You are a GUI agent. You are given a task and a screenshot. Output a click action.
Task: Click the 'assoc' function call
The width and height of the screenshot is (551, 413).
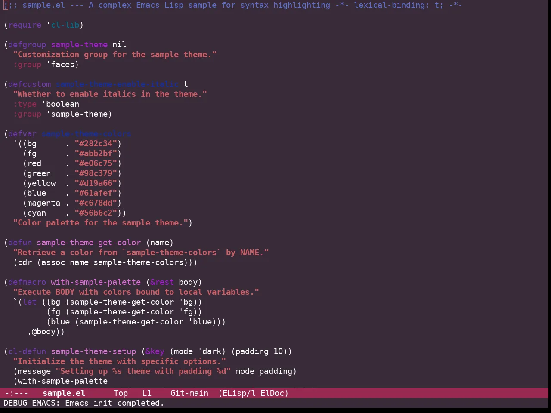pyautogui.click(x=53, y=262)
